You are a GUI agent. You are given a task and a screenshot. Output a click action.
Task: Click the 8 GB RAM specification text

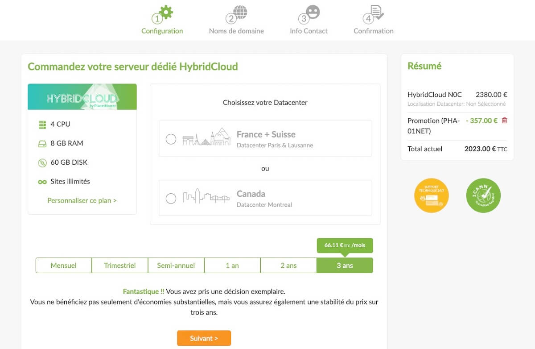point(67,143)
